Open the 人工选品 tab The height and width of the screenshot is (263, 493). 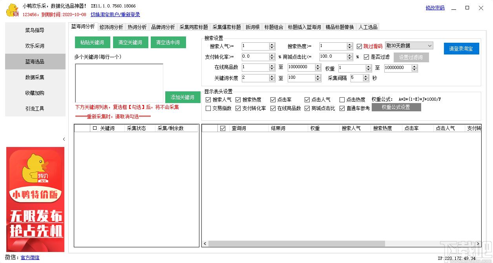coord(368,27)
